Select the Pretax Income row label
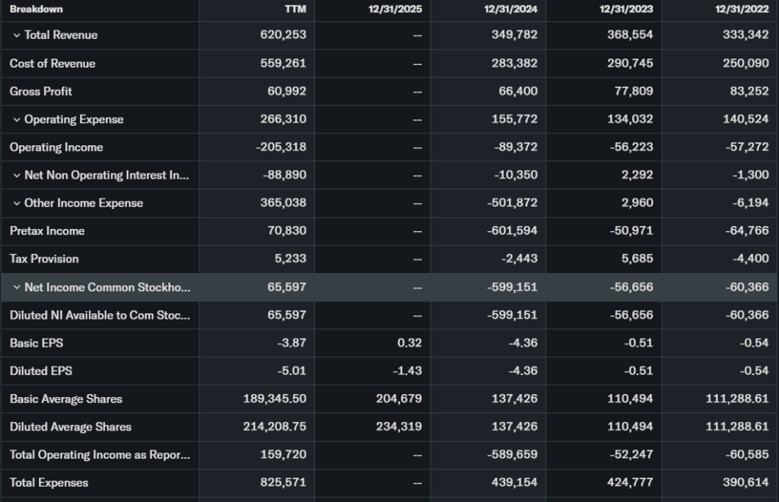The height and width of the screenshot is (502, 779). tap(47, 231)
